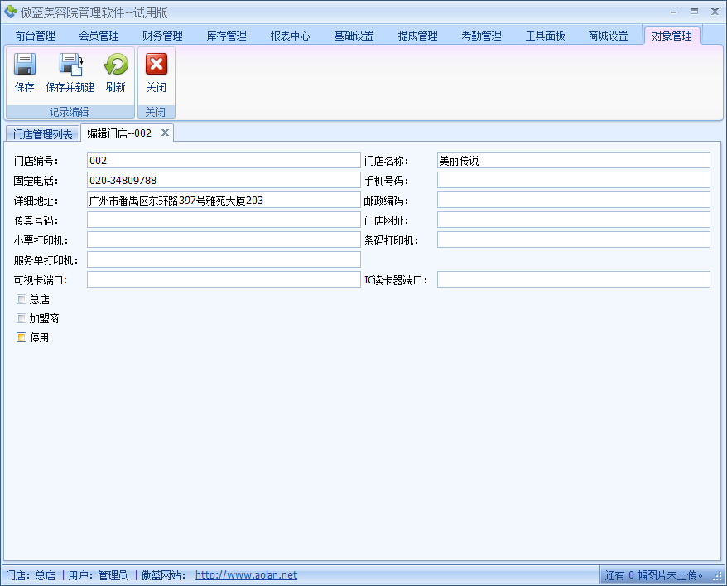Open the 会员管理 ribbon tab
Screen dimensions: 727x586
point(99,36)
